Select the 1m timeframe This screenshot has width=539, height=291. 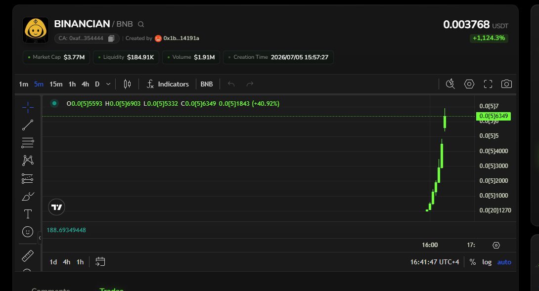click(x=23, y=84)
